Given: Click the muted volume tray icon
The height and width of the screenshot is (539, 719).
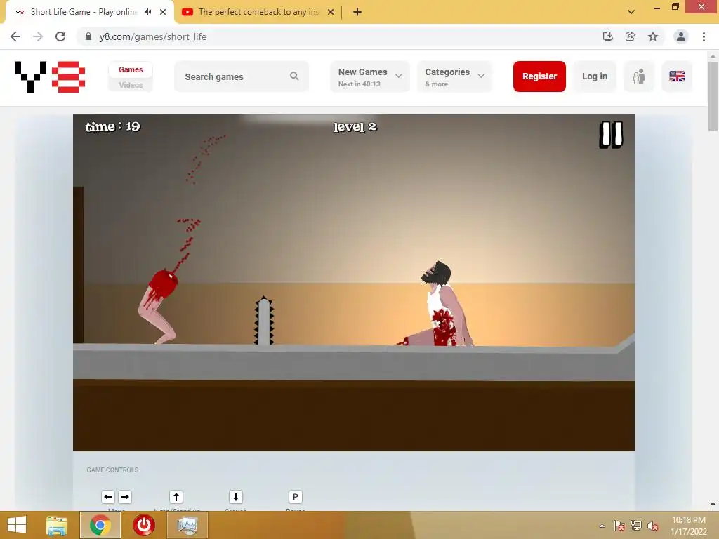Looking at the screenshot, I should coord(653,526).
